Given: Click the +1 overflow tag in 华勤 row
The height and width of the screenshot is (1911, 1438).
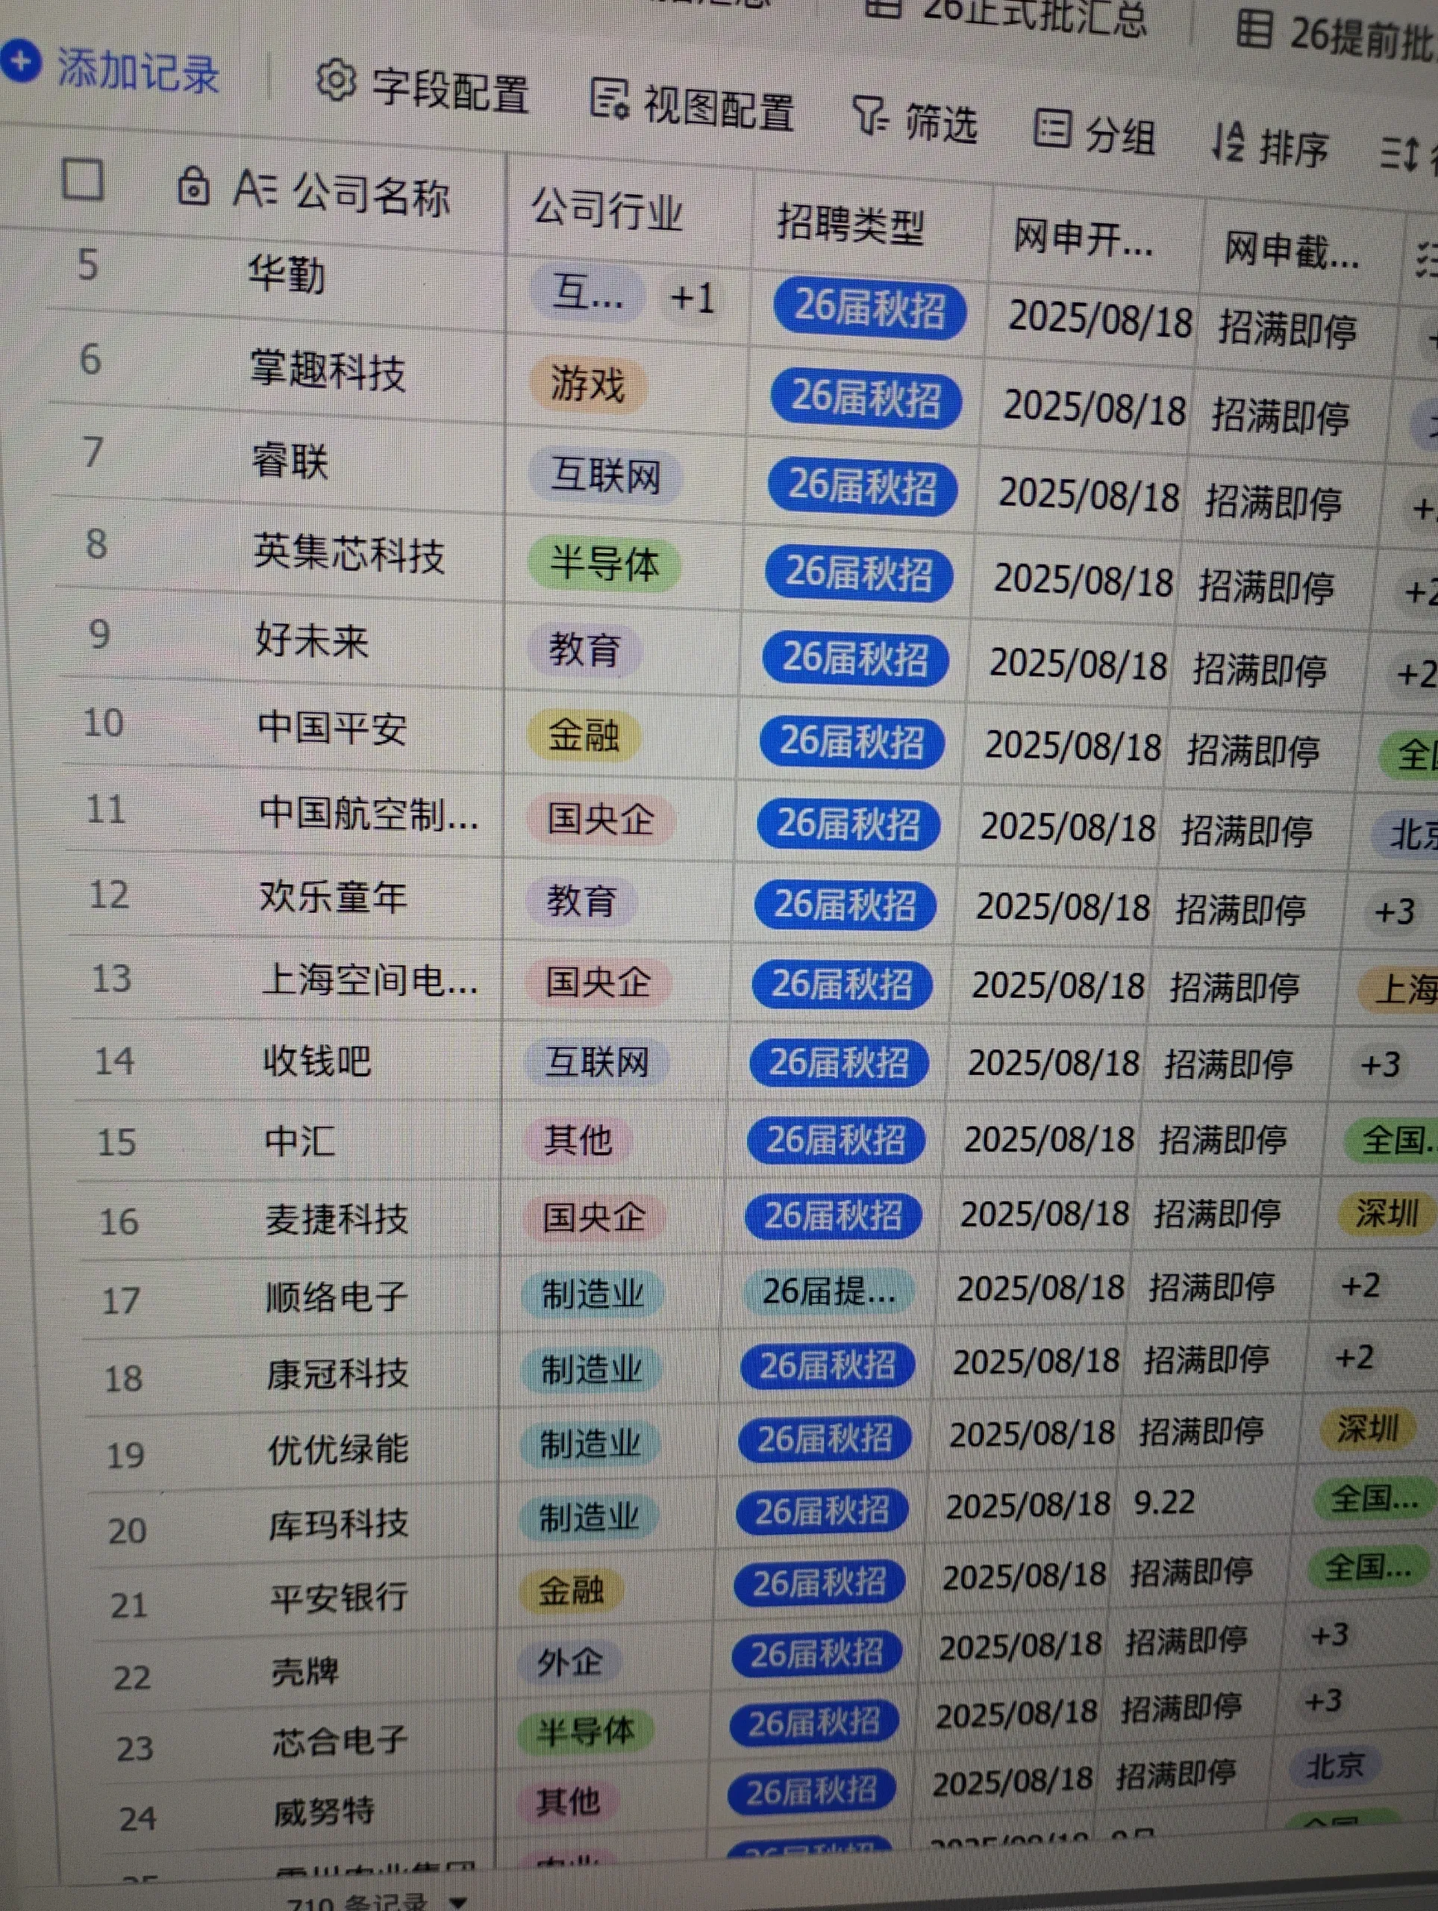Looking at the screenshot, I should point(693,298).
